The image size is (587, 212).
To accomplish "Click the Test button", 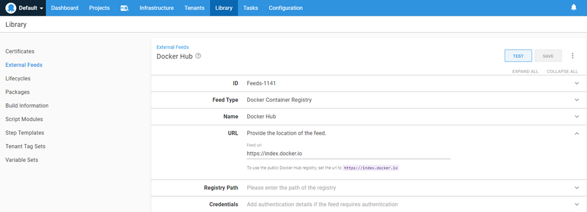I will tap(518, 56).
